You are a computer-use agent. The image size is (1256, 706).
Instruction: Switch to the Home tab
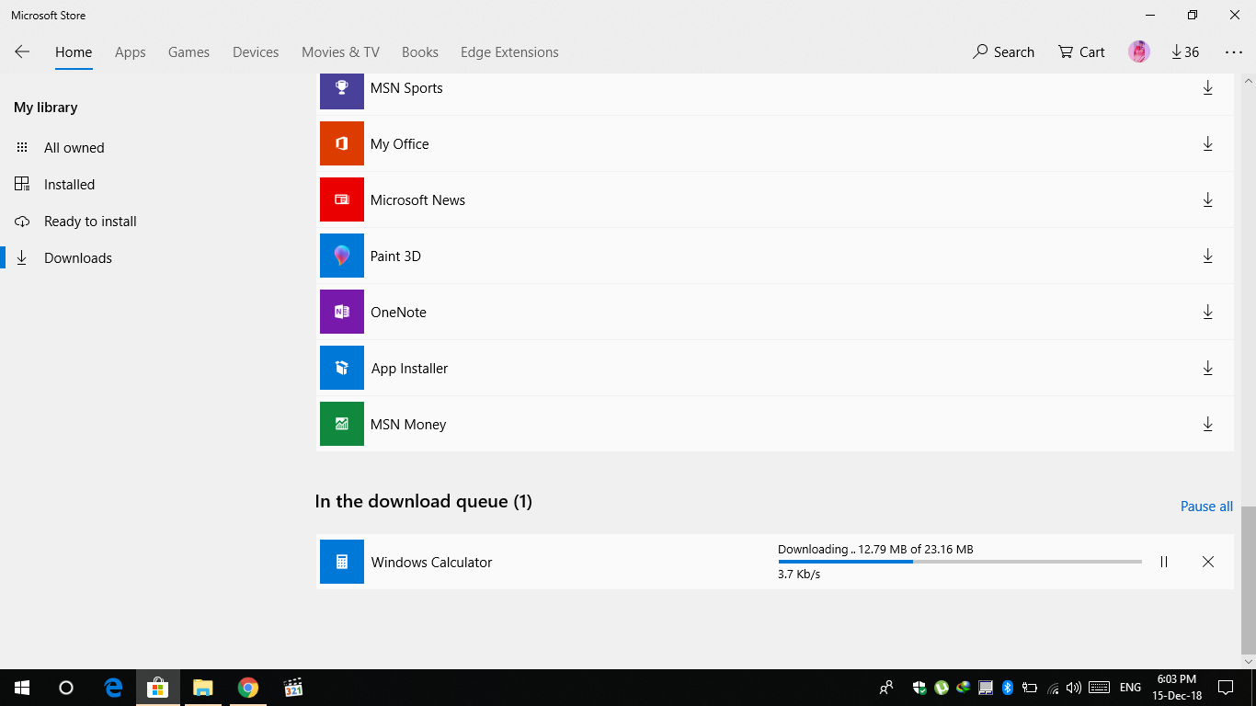click(74, 52)
